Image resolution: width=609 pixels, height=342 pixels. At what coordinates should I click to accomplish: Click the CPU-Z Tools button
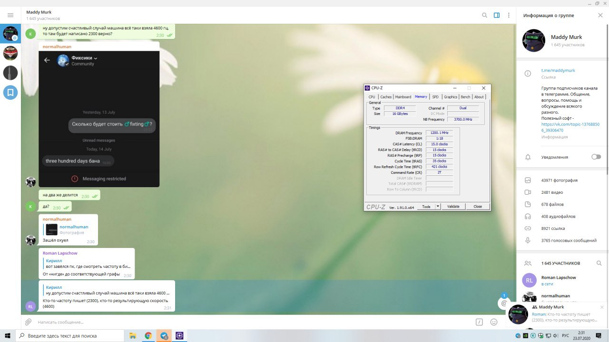click(426, 207)
